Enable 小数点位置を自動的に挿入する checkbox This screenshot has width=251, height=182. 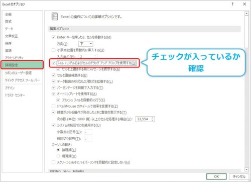[53, 50]
